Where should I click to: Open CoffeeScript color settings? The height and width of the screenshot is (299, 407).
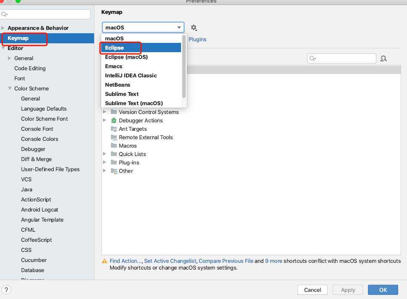(x=37, y=240)
